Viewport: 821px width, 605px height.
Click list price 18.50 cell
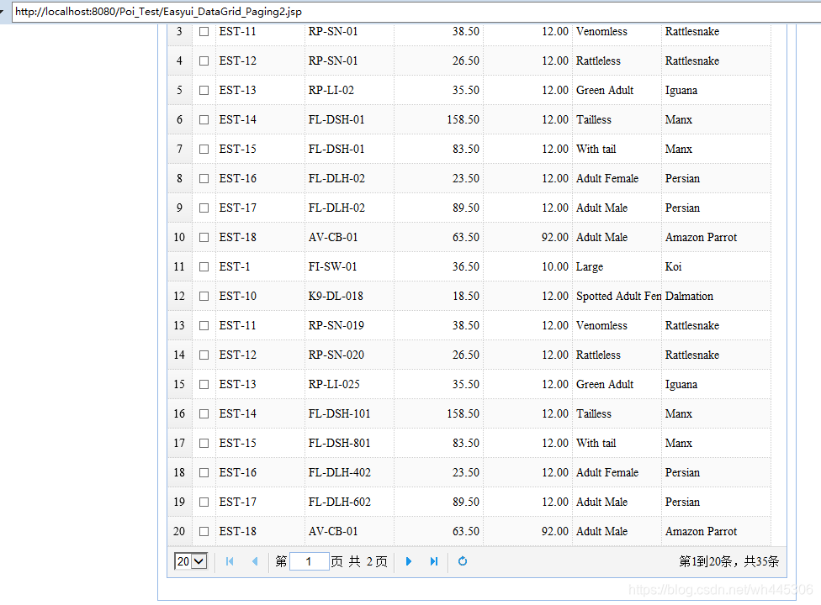pyautogui.click(x=438, y=296)
